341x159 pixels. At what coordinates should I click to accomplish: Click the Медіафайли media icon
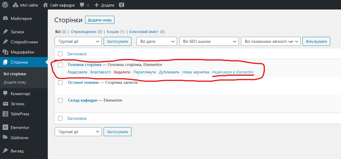5,52
